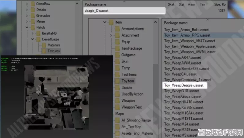Select the Weapon folder icon
This screenshot has height=138, width=244.
pos(117,101)
